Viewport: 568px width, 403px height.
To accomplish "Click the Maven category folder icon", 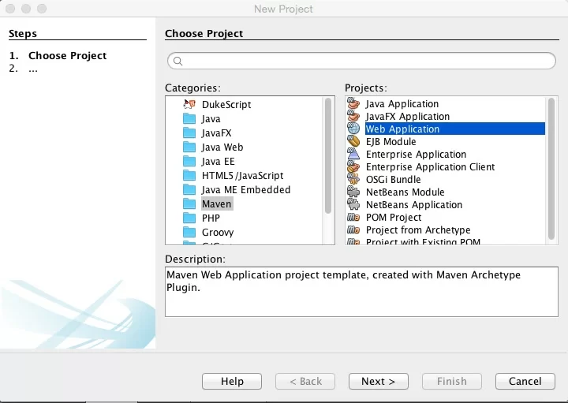I will tap(189, 203).
